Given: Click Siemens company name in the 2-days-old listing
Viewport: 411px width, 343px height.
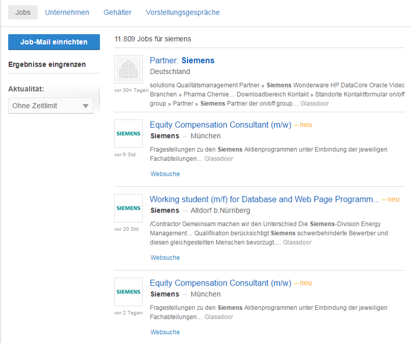Looking at the screenshot, I should (164, 294).
